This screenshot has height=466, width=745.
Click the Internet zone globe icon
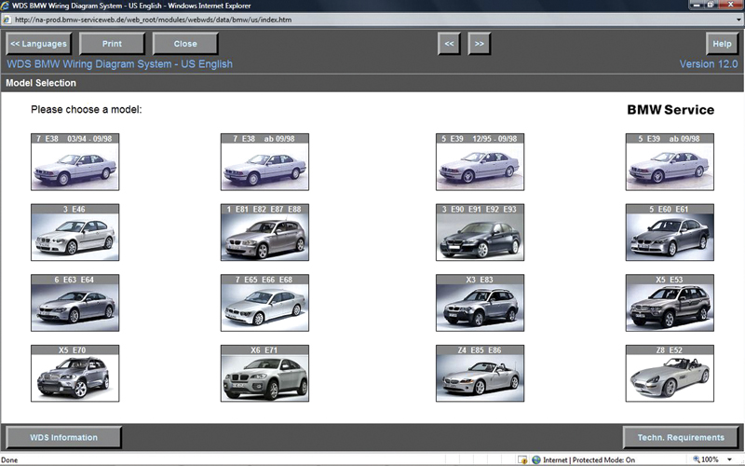536,459
